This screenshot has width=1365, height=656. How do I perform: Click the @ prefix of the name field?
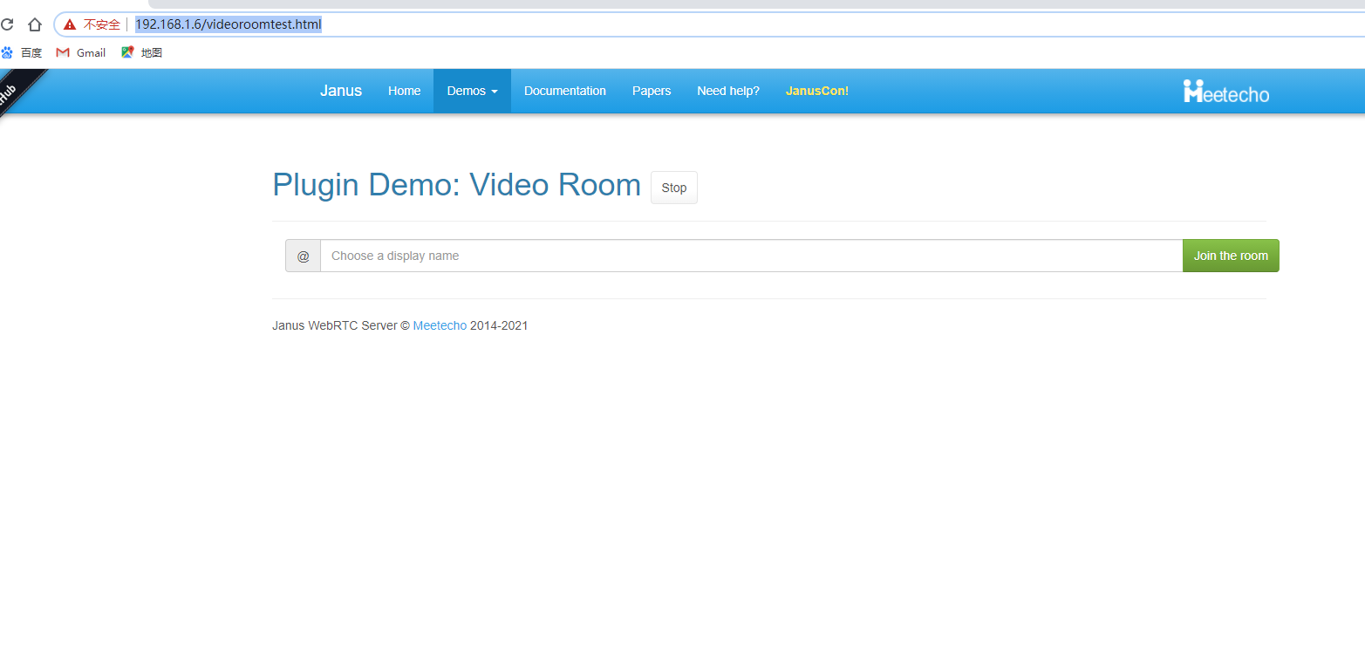point(303,256)
